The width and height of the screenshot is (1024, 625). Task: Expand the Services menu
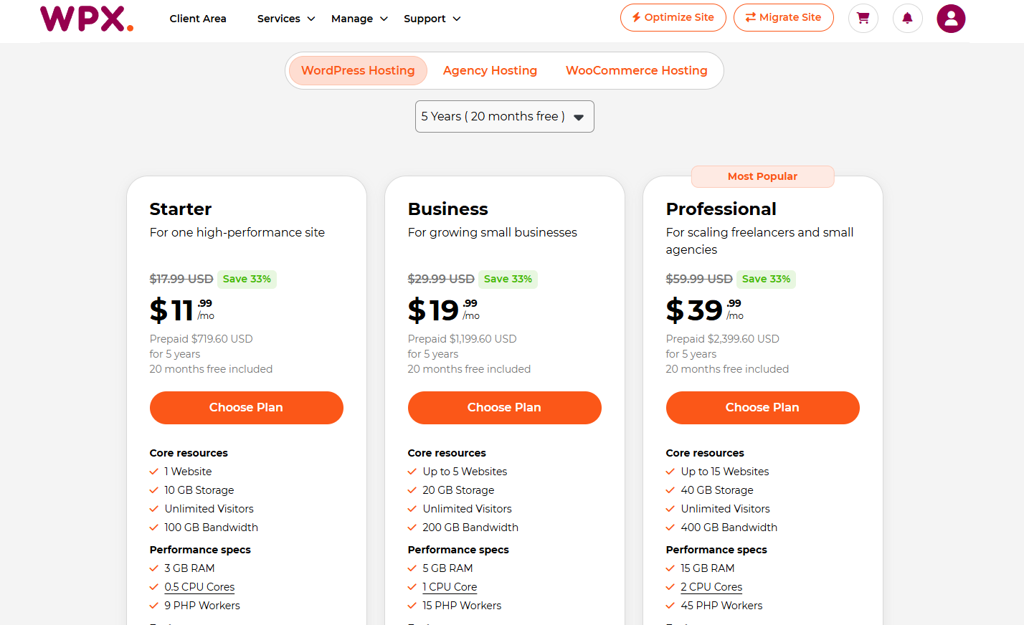coord(286,19)
